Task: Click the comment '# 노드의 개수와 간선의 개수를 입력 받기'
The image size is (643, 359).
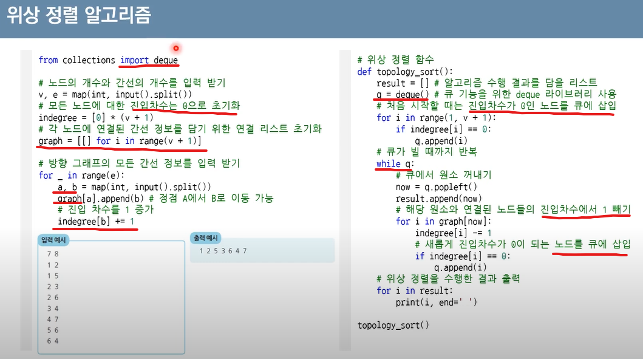Action: (132, 83)
